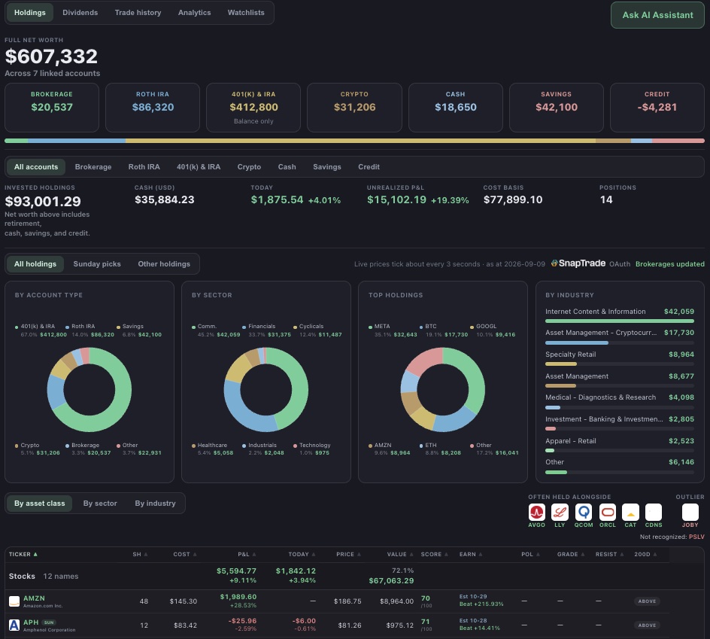Click the PSLV not recognized link

coord(696,537)
